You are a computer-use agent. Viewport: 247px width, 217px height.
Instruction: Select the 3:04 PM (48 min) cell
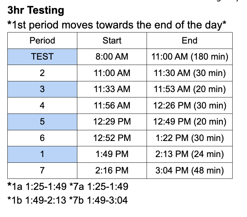(x=189, y=170)
